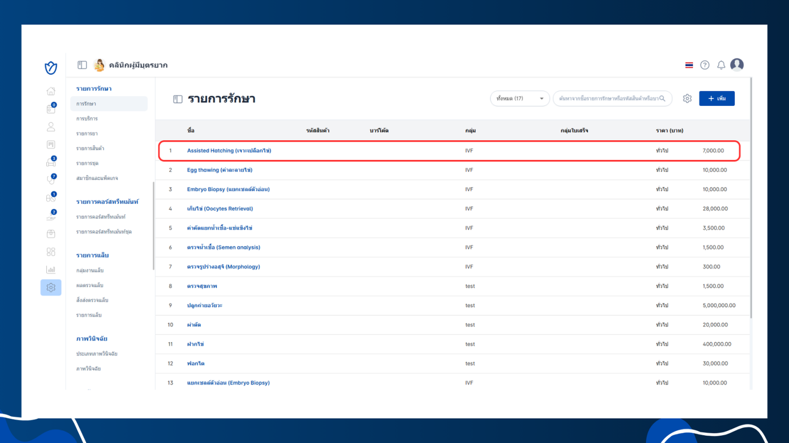Image resolution: width=789 pixels, height=443 pixels.
Task: Click the side menu vertical scrollbar
Action: click(153, 225)
